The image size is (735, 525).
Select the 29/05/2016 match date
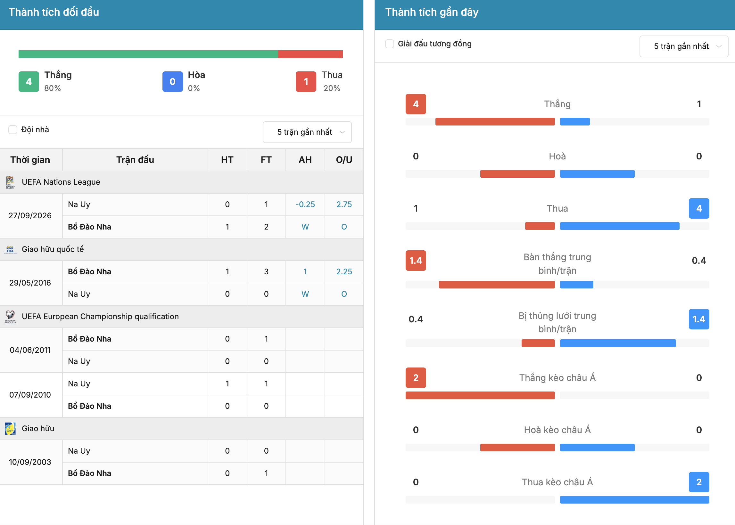[30, 283]
